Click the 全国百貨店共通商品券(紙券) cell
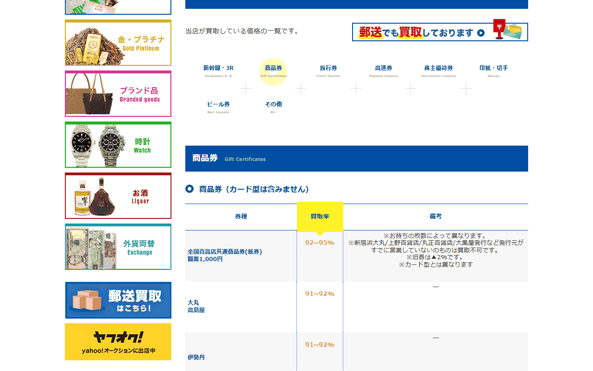593x371 pixels. coord(241,256)
